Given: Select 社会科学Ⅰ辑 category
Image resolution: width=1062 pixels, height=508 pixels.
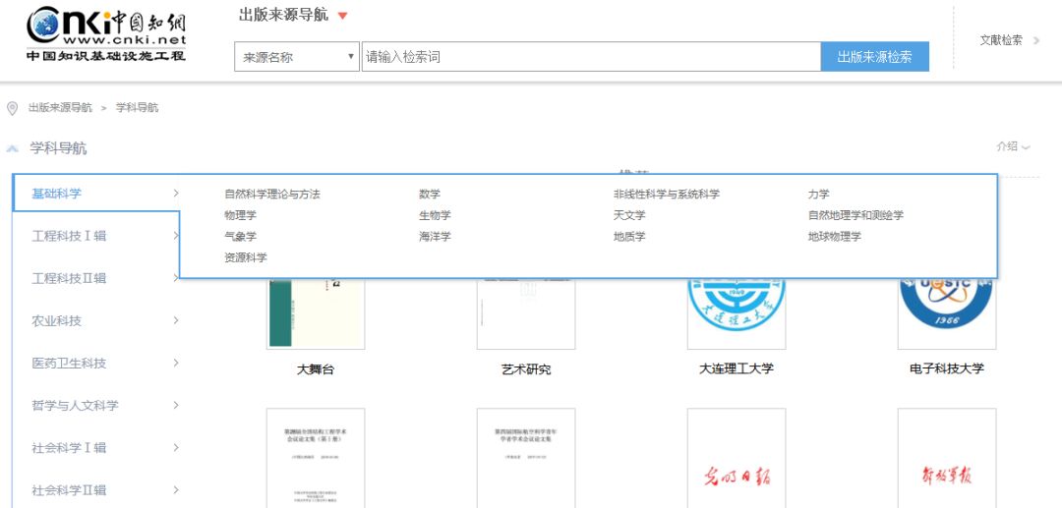Looking at the screenshot, I should coord(69,448).
